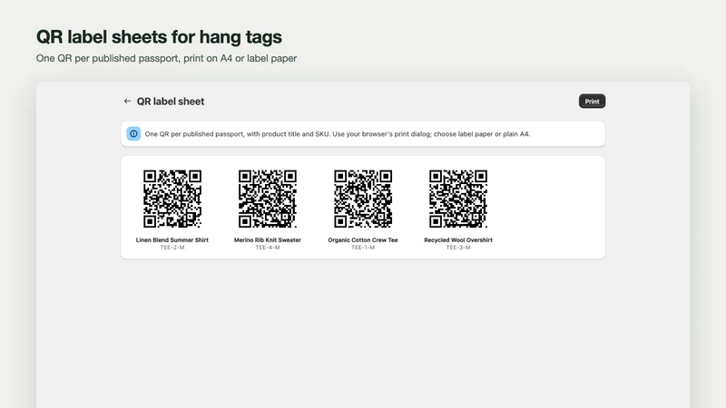Click the 'One QR per published passport, print on A4' subtitle

point(167,58)
